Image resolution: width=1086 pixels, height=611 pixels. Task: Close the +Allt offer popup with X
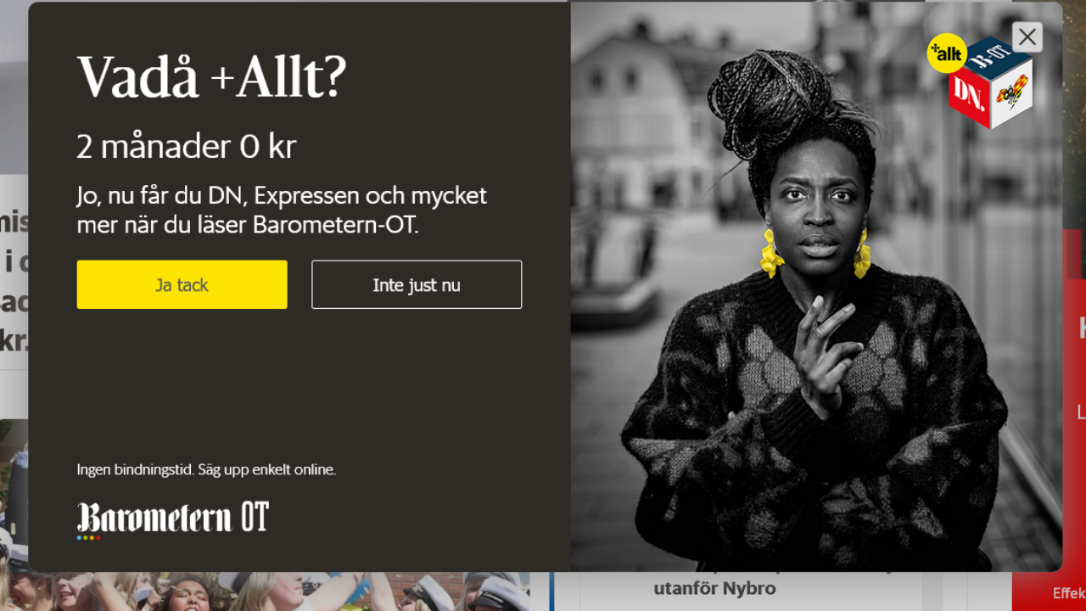click(1027, 36)
